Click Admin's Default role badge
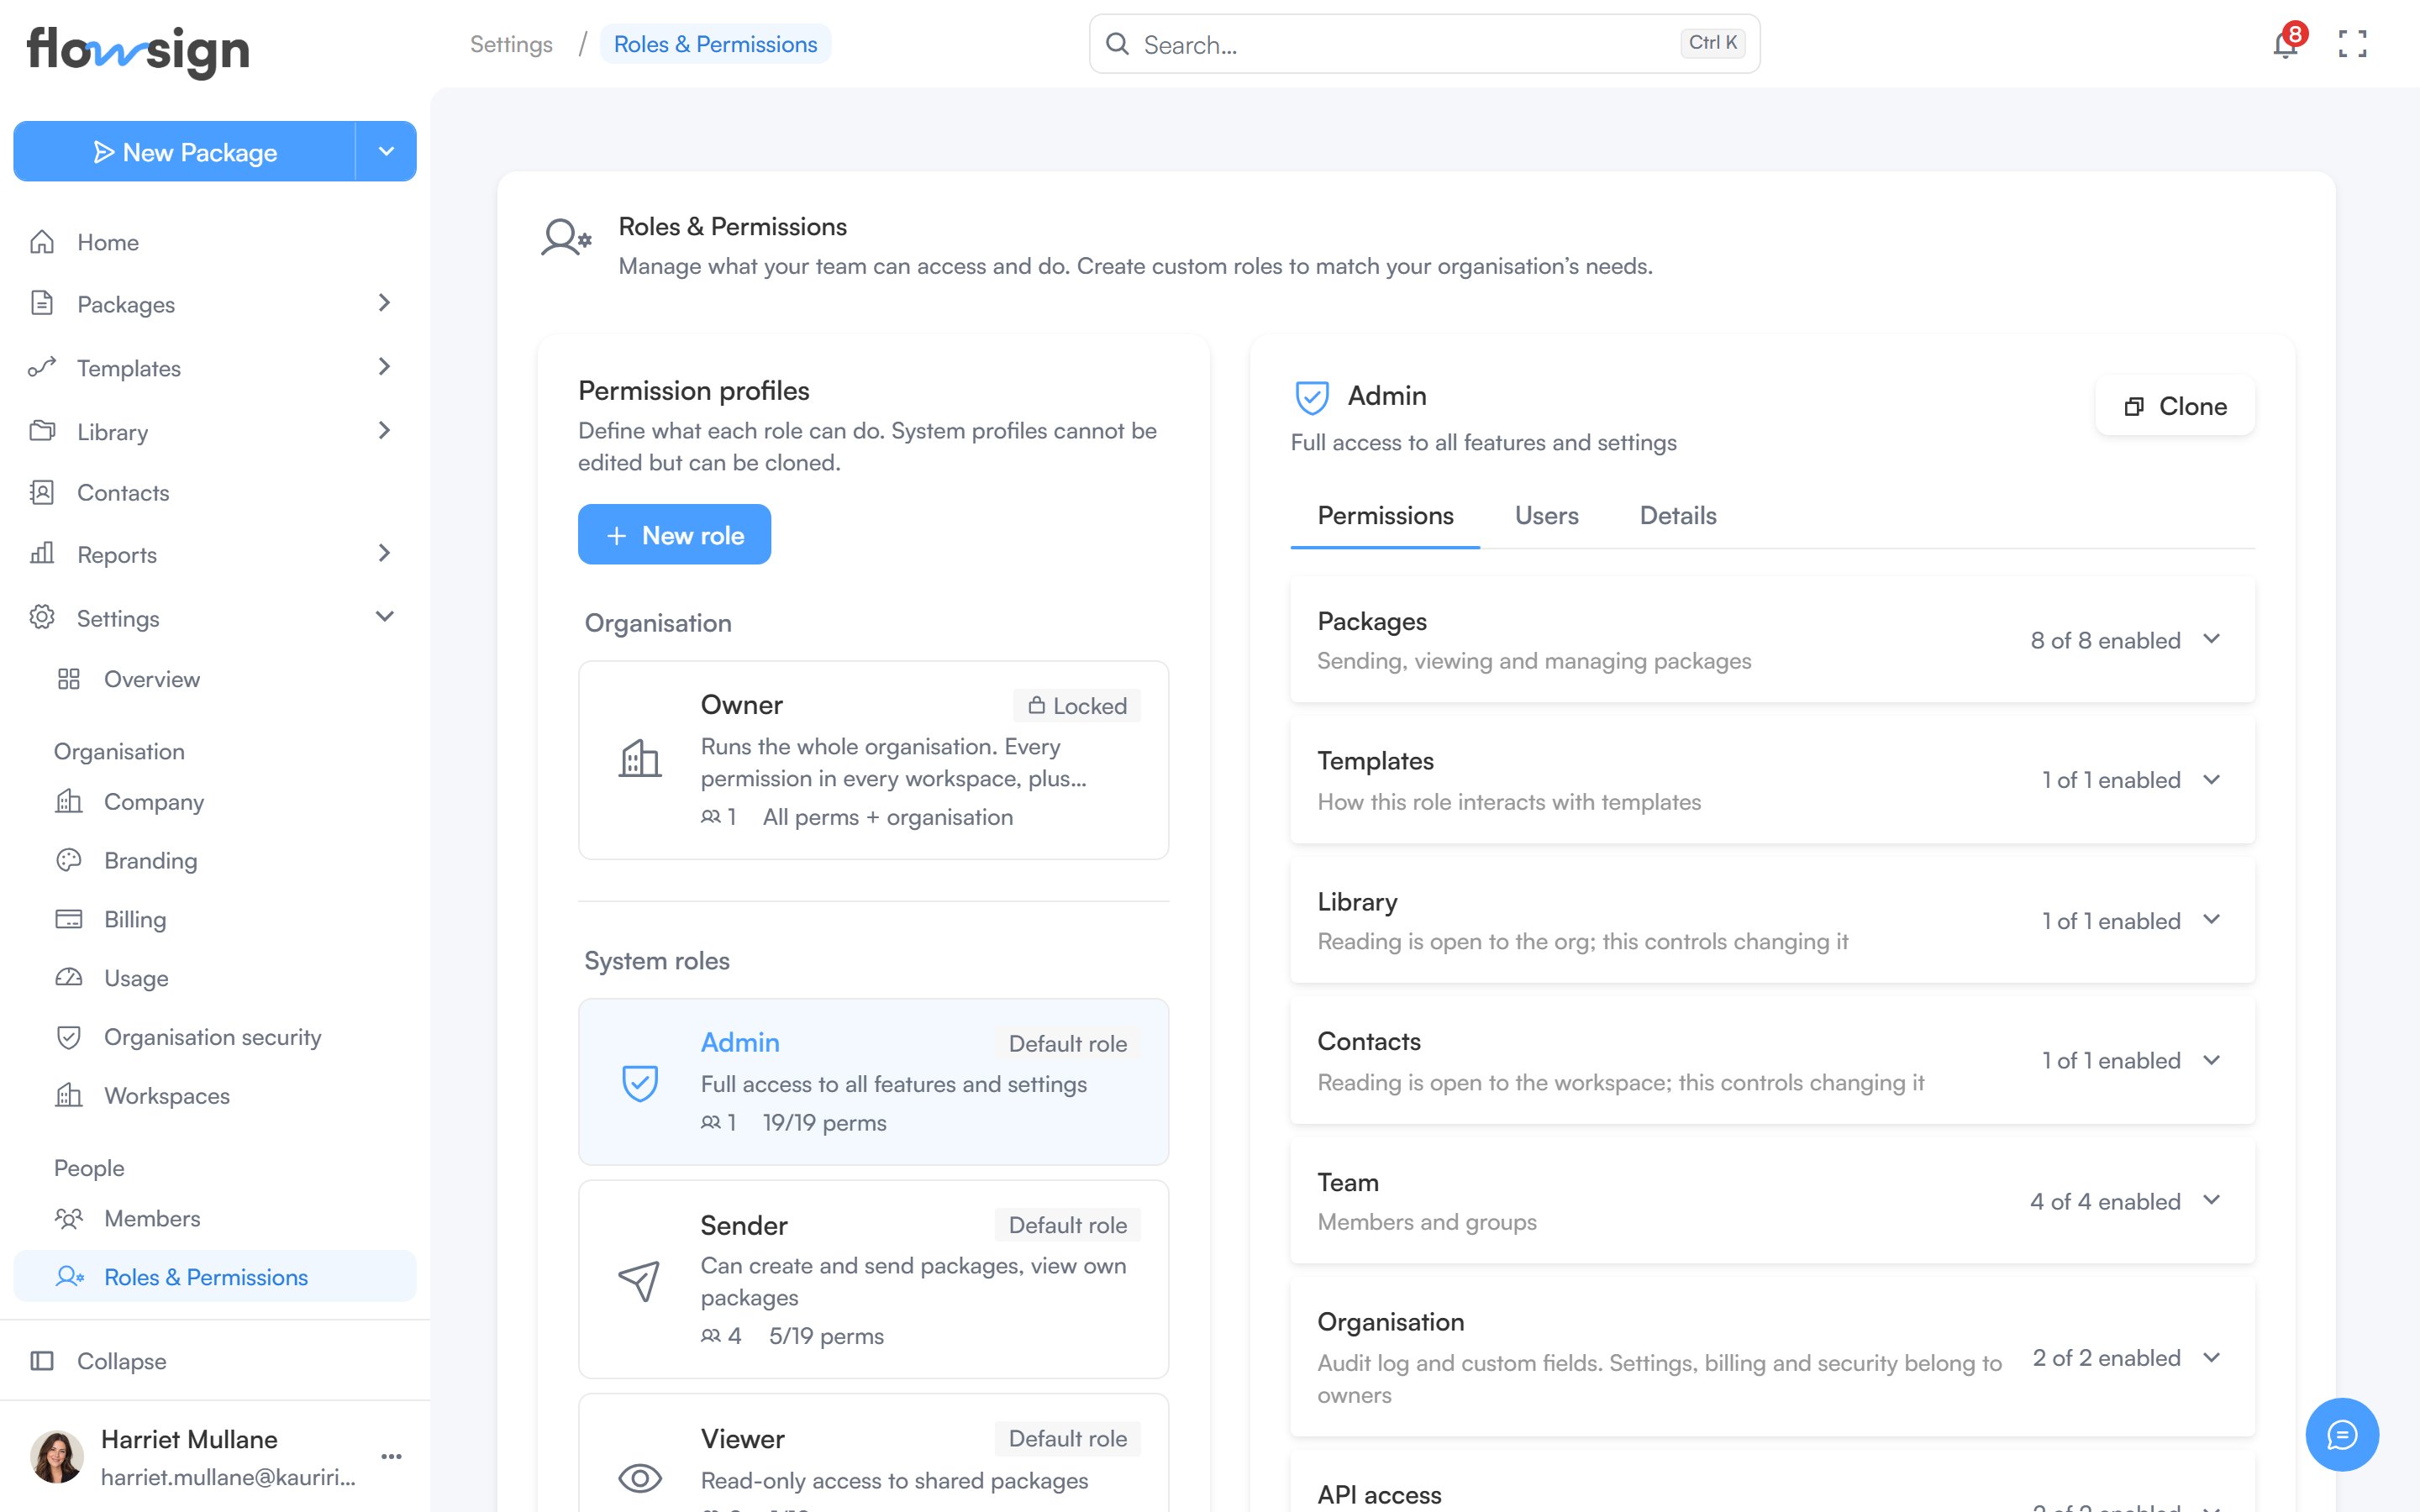 click(1067, 1043)
